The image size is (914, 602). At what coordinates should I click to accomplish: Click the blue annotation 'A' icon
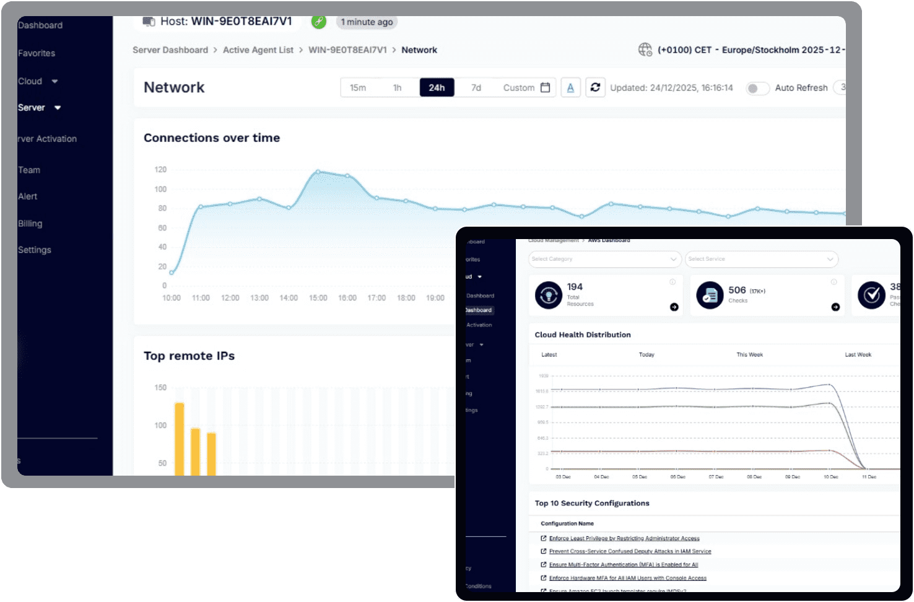coord(570,87)
